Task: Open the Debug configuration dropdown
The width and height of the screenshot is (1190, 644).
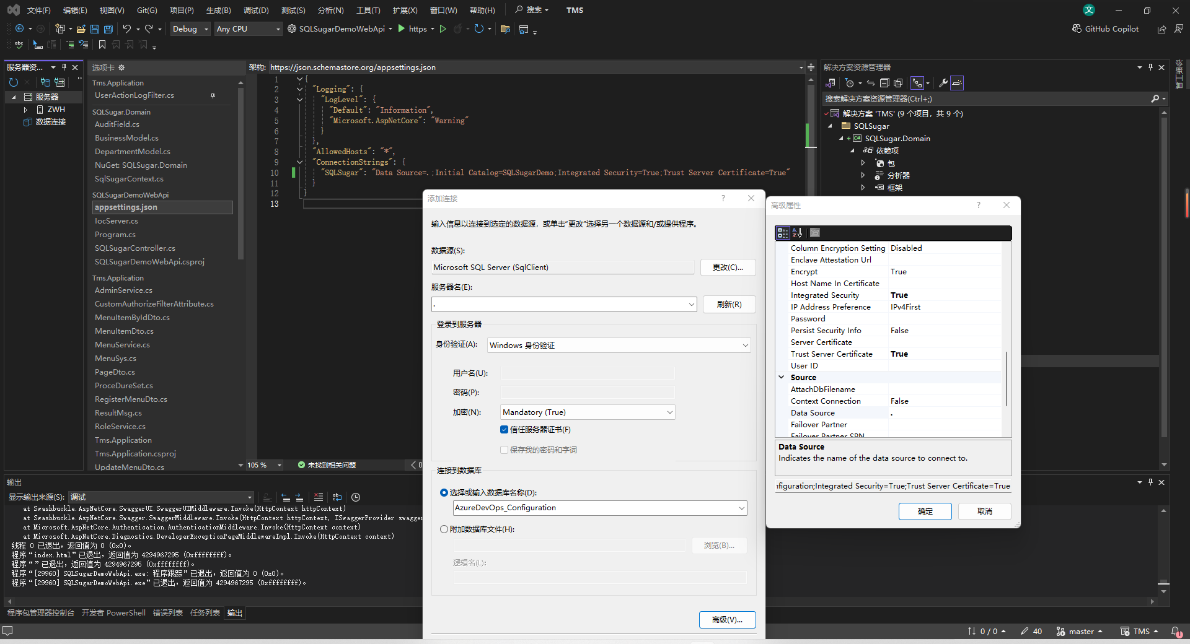Action: [x=190, y=28]
